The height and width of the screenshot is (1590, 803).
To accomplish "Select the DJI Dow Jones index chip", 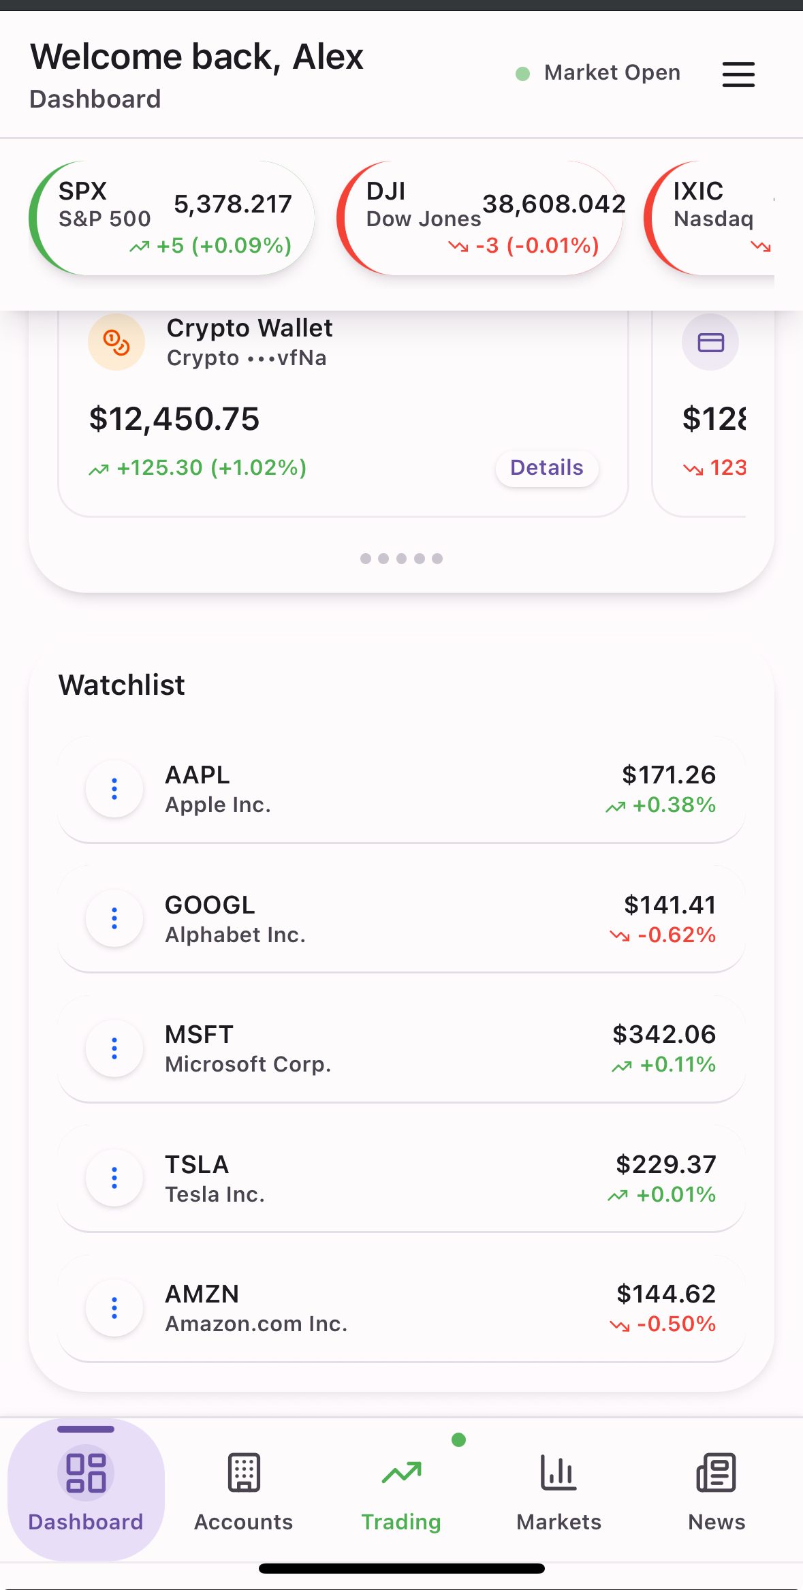I will pos(479,218).
